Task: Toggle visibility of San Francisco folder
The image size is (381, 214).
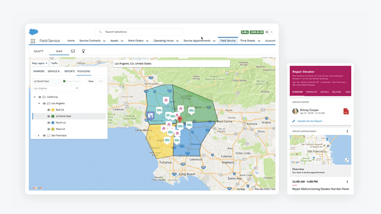Action: point(44,135)
